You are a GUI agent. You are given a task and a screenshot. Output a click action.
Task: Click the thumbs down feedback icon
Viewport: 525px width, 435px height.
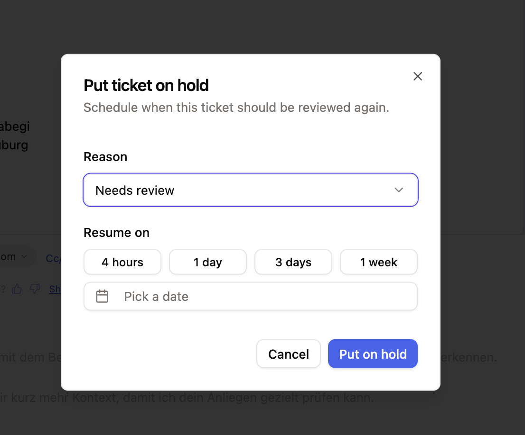pyautogui.click(x=35, y=289)
